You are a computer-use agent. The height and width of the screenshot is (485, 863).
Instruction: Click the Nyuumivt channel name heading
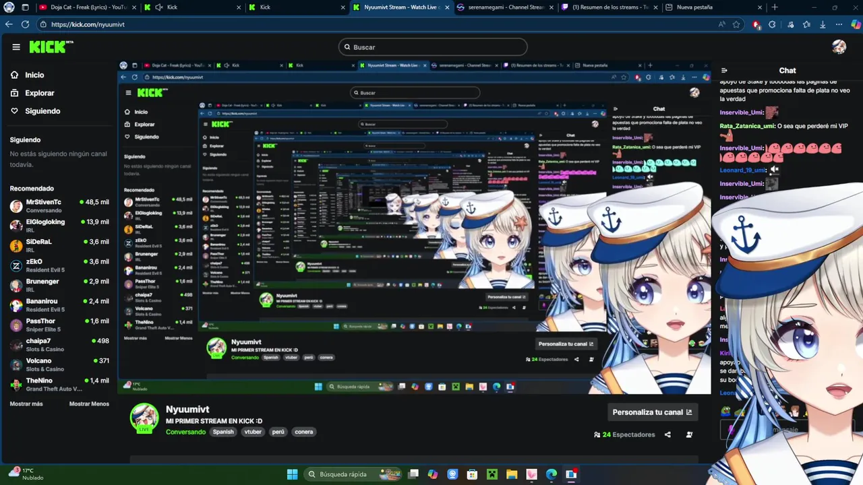(187, 409)
